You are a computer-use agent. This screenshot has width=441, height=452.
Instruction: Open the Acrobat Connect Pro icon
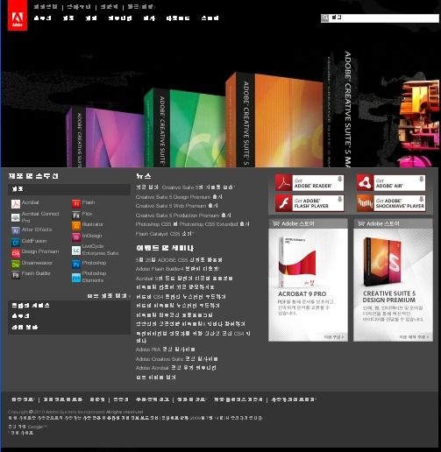(16, 217)
